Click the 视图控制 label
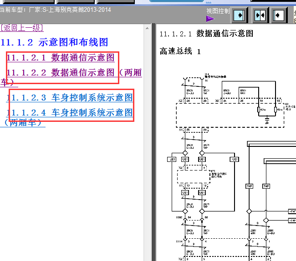 [218, 11]
